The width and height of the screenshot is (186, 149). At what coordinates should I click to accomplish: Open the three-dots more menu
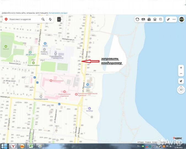(174, 19)
